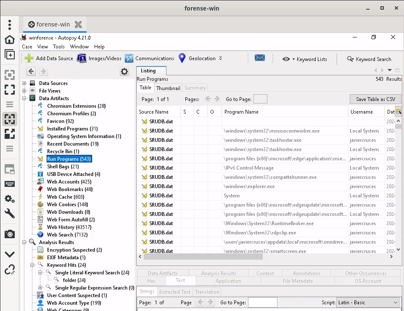Expand Single Regular Expression Search node

point(40,287)
